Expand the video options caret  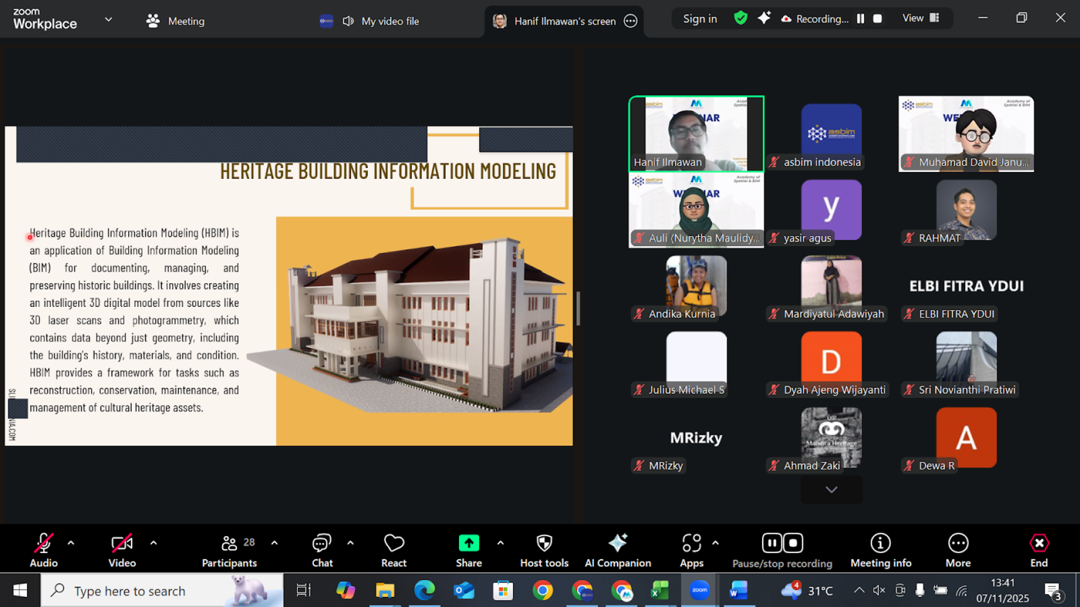click(x=154, y=543)
